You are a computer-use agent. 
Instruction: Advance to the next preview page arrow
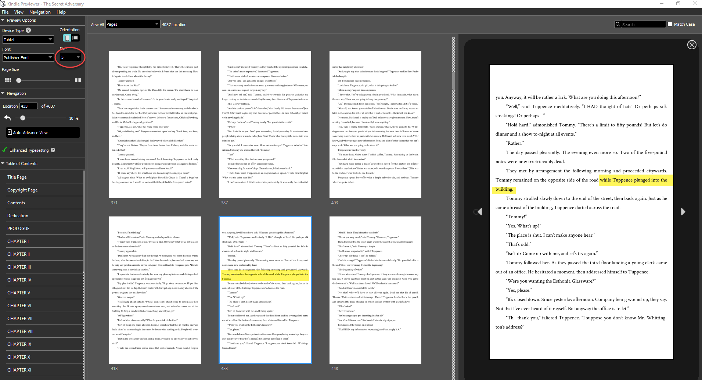(683, 212)
